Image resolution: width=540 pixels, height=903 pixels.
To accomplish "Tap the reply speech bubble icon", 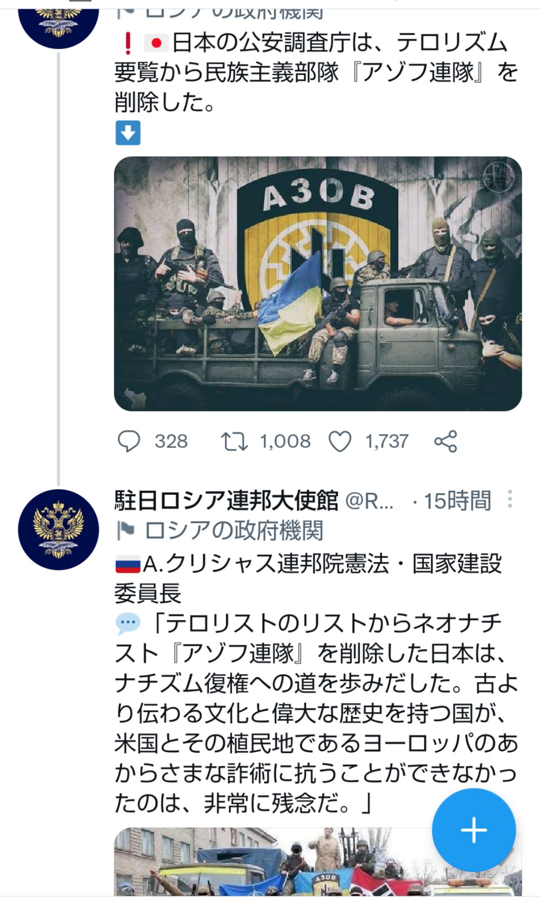I will point(129,441).
